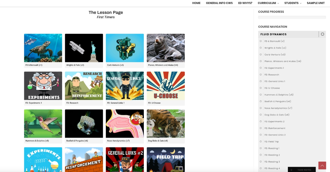Image resolution: width=330 pixels, height=172 pixels.
Task: Open the Hummers & Dolphins (v5) sidebar link
Action: point(279,95)
